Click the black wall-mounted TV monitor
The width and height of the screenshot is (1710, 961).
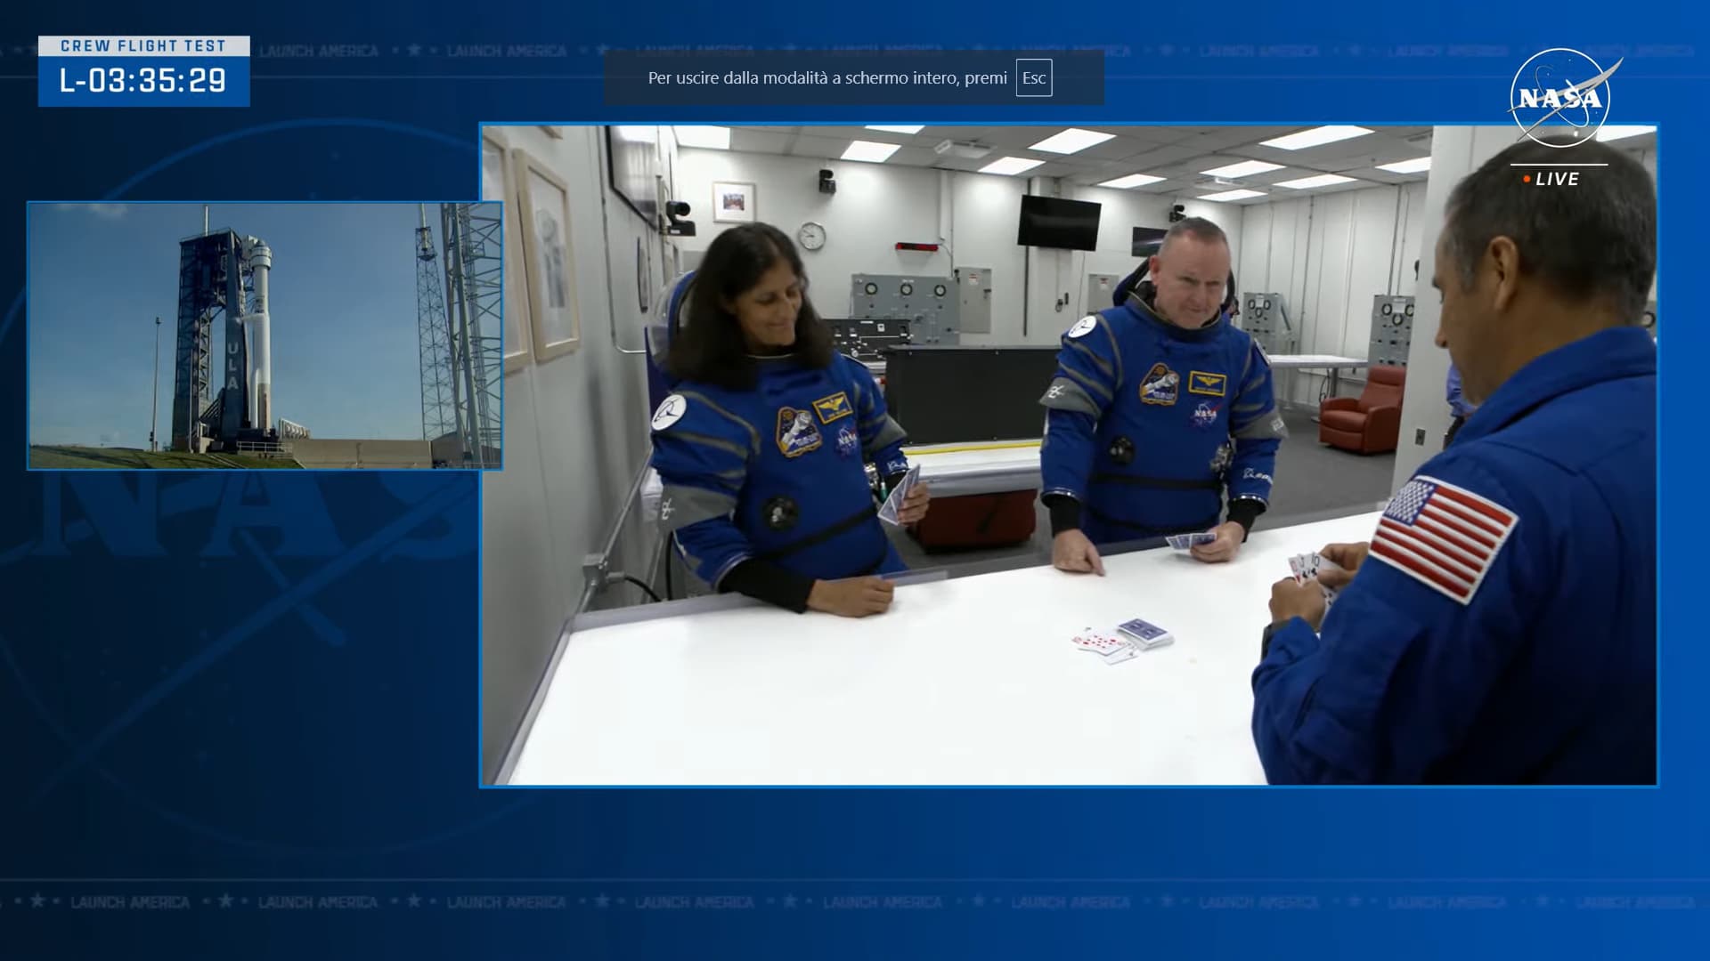[1059, 222]
